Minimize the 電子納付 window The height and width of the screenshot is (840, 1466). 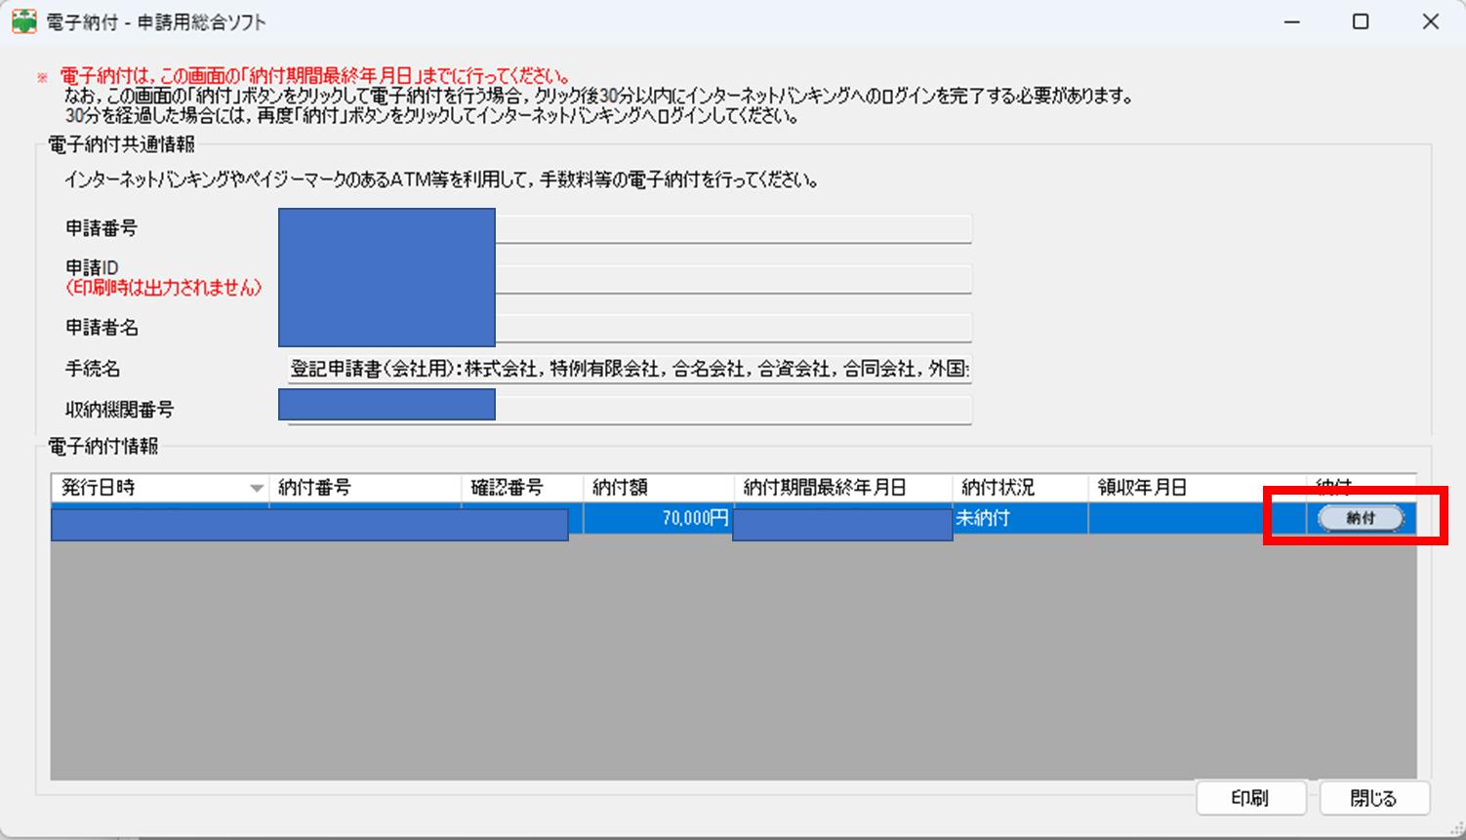click(x=1292, y=21)
